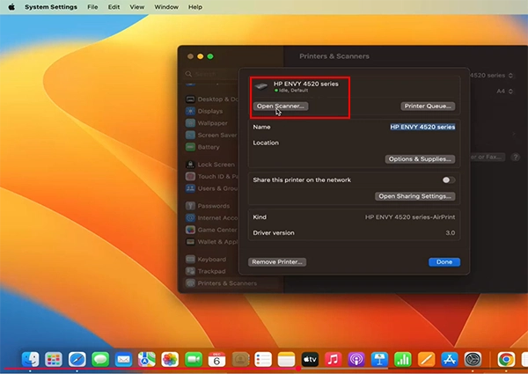Open Finder from the Dock
This screenshot has height=374, width=528.
pyautogui.click(x=30, y=359)
